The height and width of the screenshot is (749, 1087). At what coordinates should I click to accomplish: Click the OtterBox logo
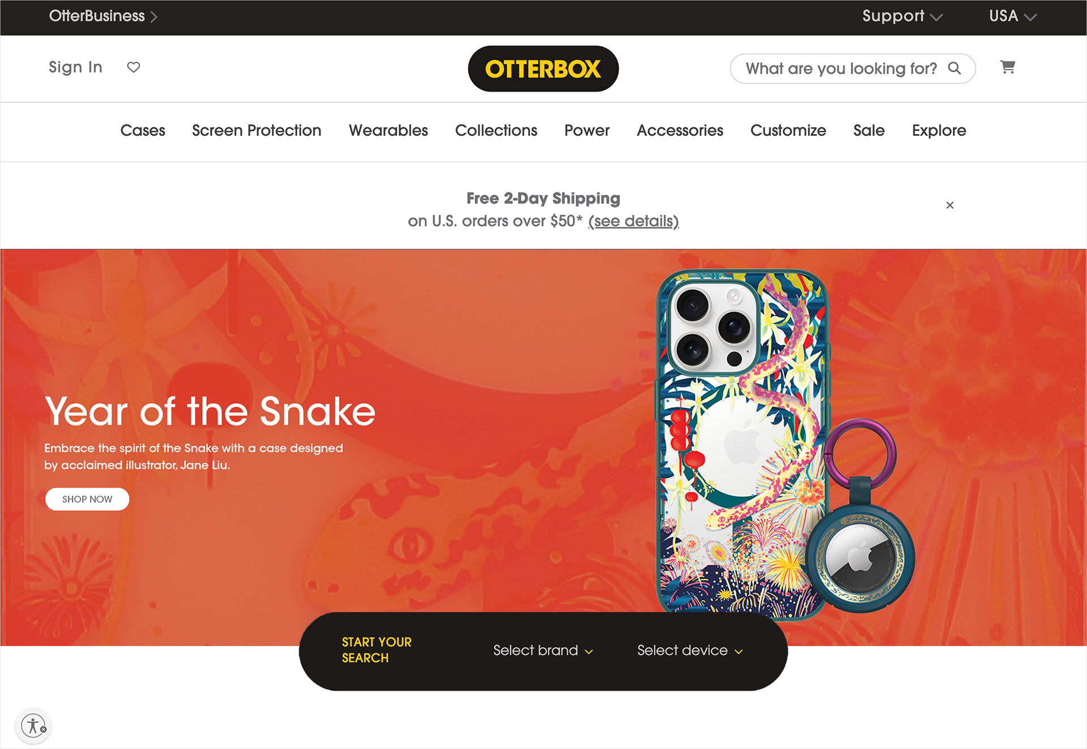(543, 69)
